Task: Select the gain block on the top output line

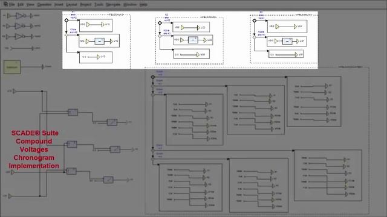Action: pyautogui.click(x=112, y=122)
